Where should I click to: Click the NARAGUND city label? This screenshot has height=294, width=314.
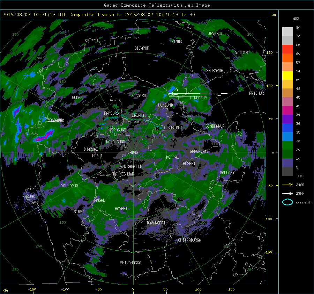click(118, 130)
